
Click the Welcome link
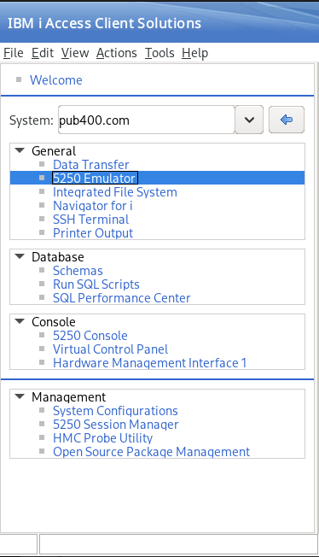tap(56, 80)
